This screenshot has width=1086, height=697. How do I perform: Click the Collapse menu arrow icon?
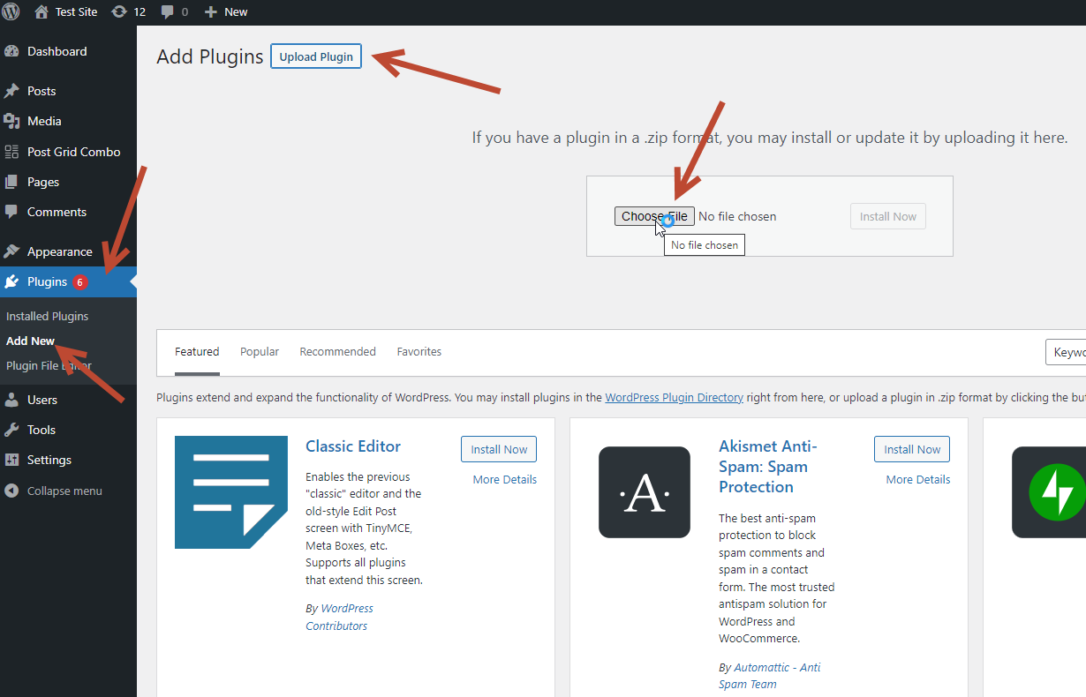(x=11, y=491)
